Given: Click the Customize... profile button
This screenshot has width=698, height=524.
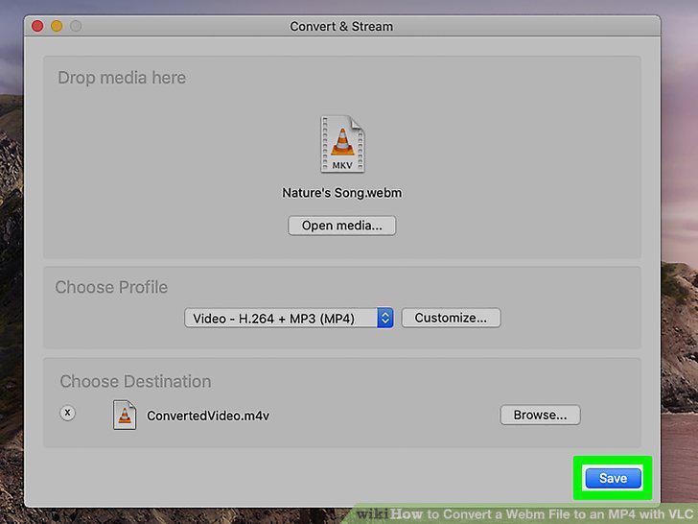Looking at the screenshot, I should click(451, 318).
